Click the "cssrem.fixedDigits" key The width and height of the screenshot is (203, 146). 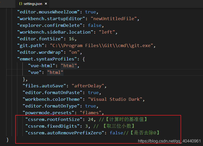coord(52,126)
